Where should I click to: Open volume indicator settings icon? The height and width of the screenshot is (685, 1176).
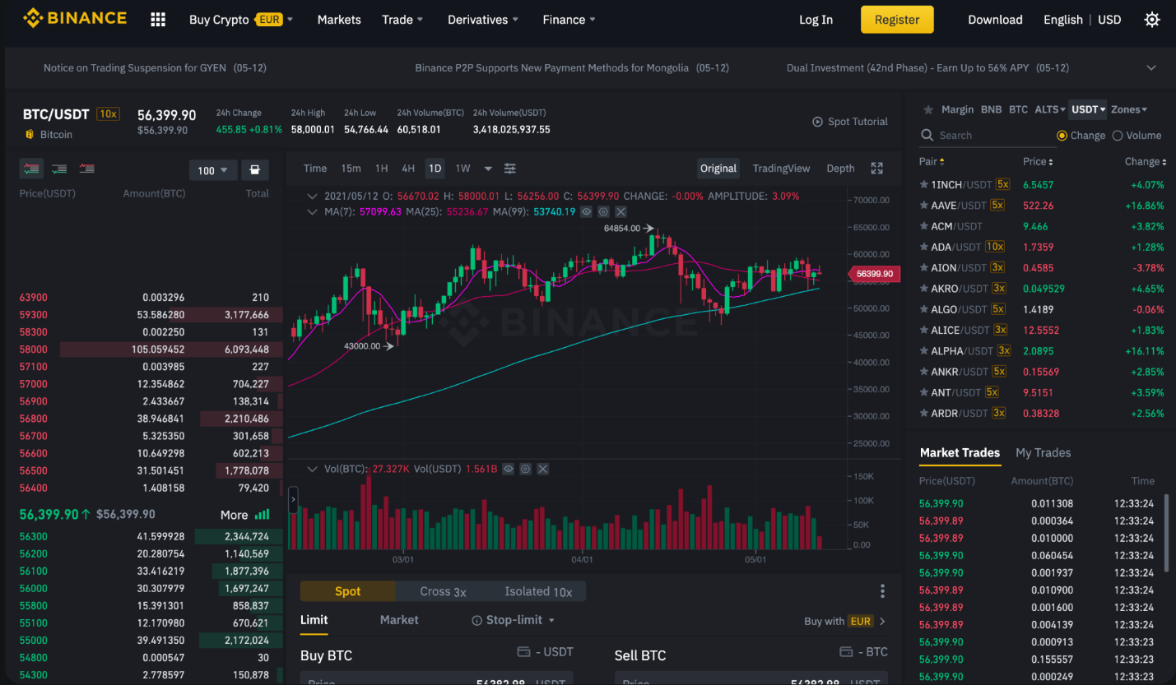coord(525,469)
